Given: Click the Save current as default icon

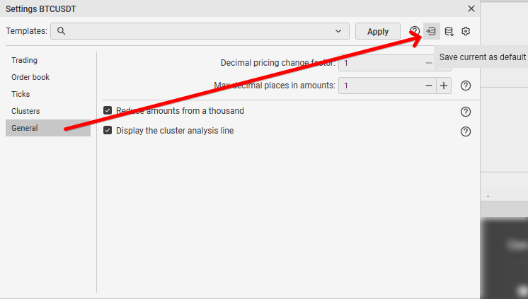Looking at the screenshot, I should (431, 31).
